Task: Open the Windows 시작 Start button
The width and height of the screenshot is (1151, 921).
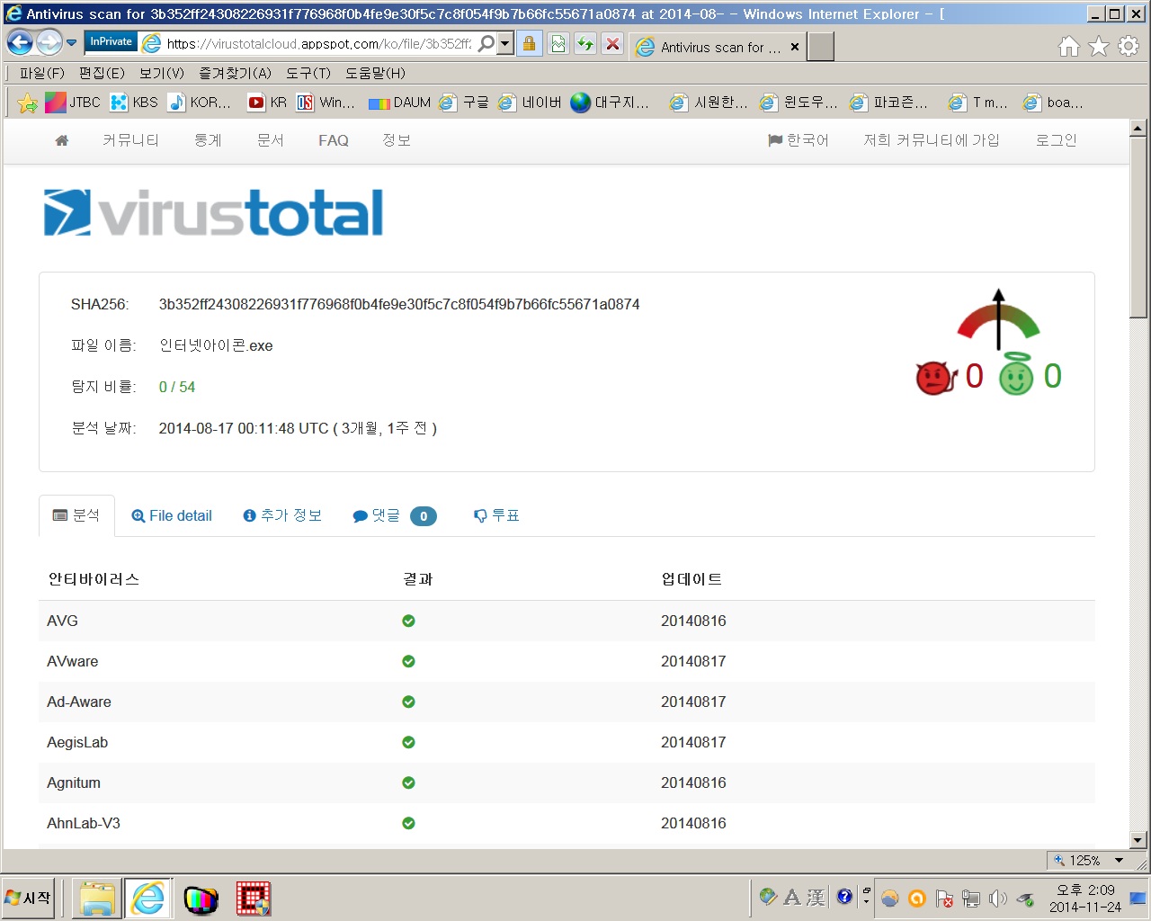Action: tap(30, 898)
